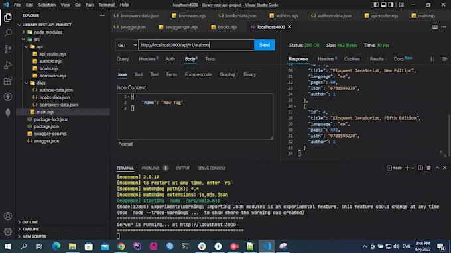The height and width of the screenshot is (253, 451).
Task: Open the Accounts menu icon
Action: pos(8,216)
